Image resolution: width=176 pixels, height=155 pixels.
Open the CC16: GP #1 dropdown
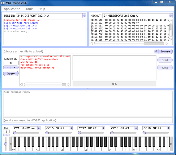pos(59,128)
